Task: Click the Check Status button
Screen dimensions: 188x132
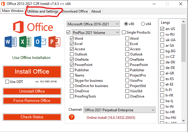Action: click(32, 117)
